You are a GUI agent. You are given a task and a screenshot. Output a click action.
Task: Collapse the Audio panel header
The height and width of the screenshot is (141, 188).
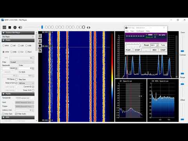tap(18, 94)
